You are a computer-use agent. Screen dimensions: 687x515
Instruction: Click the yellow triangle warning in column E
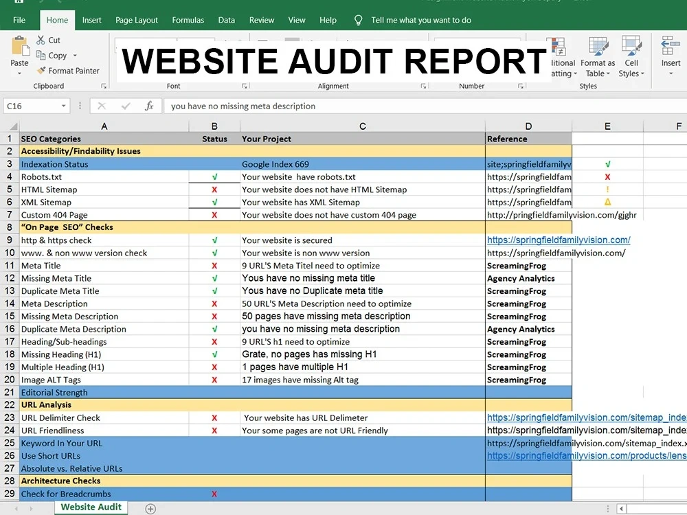click(x=608, y=202)
